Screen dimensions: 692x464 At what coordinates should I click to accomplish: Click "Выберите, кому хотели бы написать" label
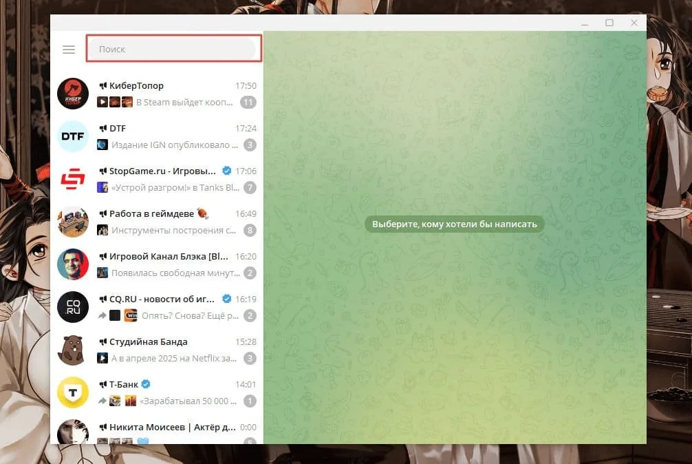[455, 224]
